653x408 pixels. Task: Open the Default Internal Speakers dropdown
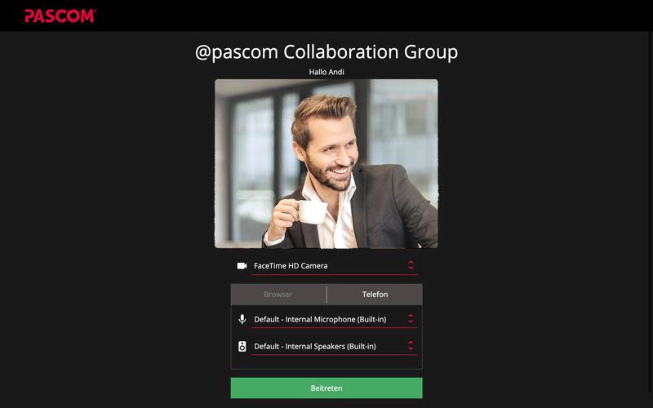click(x=334, y=346)
